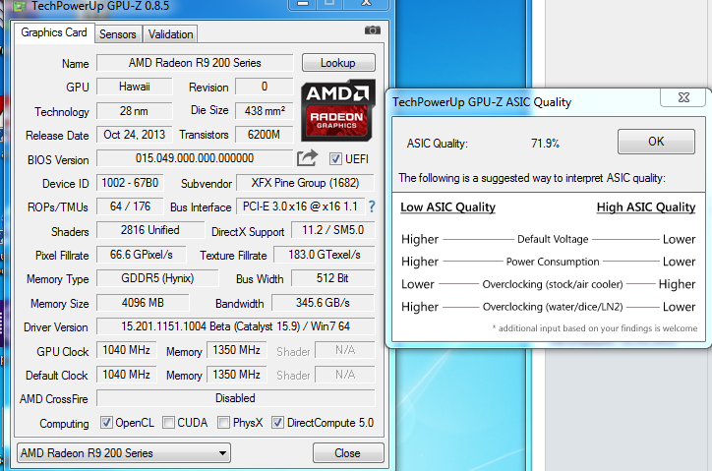Click the Bus Interface value PCI-E 3.0 x16
Image resolution: width=712 pixels, height=471 pixels.
(300, 206)
